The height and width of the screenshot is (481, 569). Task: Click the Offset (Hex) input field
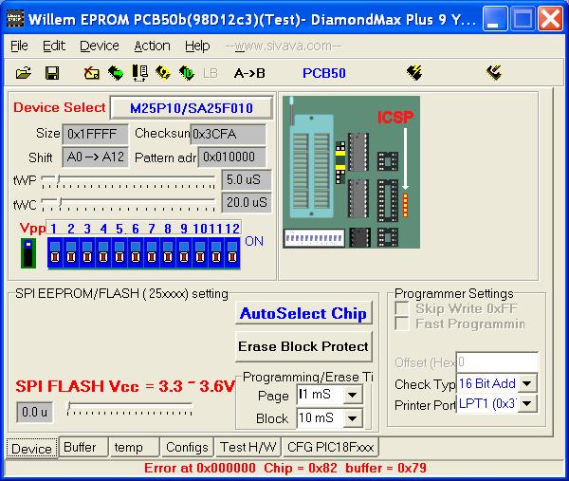pos(497,361)
